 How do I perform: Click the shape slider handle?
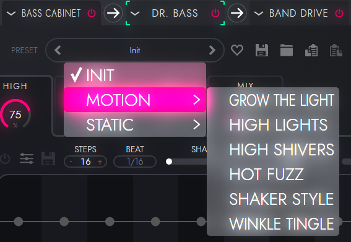pos(169,162)
